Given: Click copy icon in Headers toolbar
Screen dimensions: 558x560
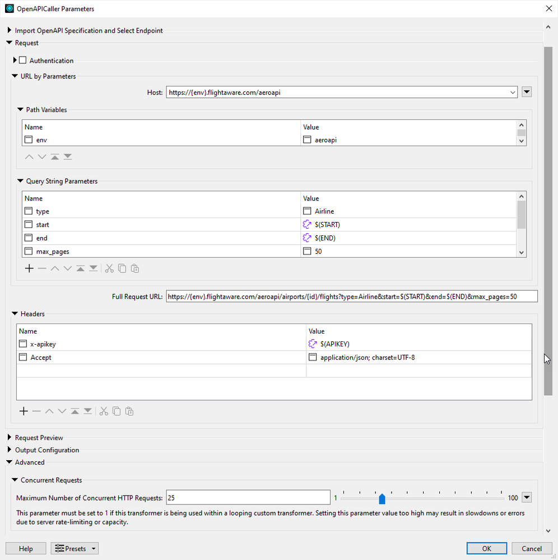Looking at the screenshot, I should point(117,411).
